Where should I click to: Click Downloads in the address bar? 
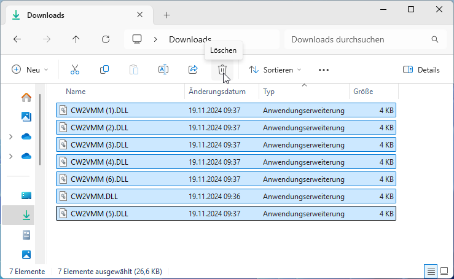190,39
